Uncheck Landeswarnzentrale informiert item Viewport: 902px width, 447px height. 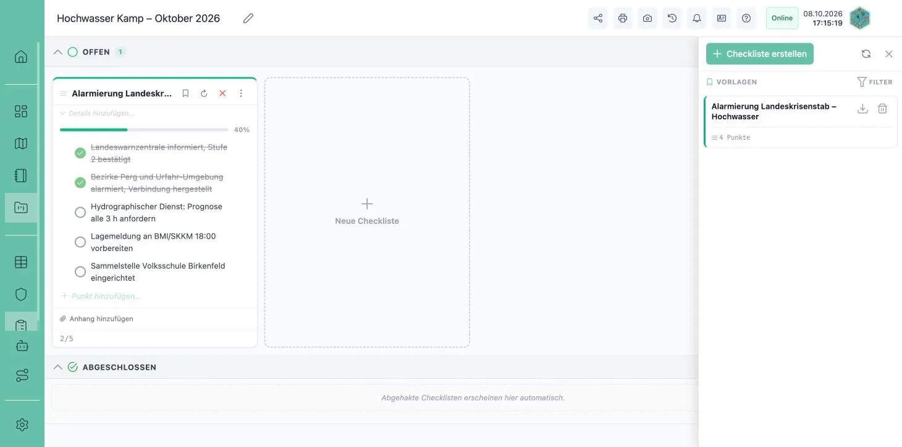(80, 153)
